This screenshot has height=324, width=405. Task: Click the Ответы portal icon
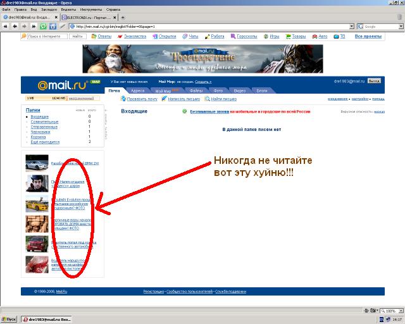tap(94, 37)
